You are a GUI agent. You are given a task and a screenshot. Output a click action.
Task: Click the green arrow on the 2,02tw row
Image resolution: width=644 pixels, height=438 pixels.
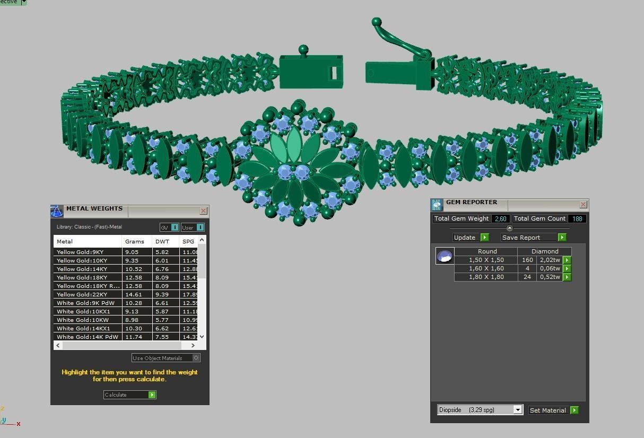pos(567,260)
